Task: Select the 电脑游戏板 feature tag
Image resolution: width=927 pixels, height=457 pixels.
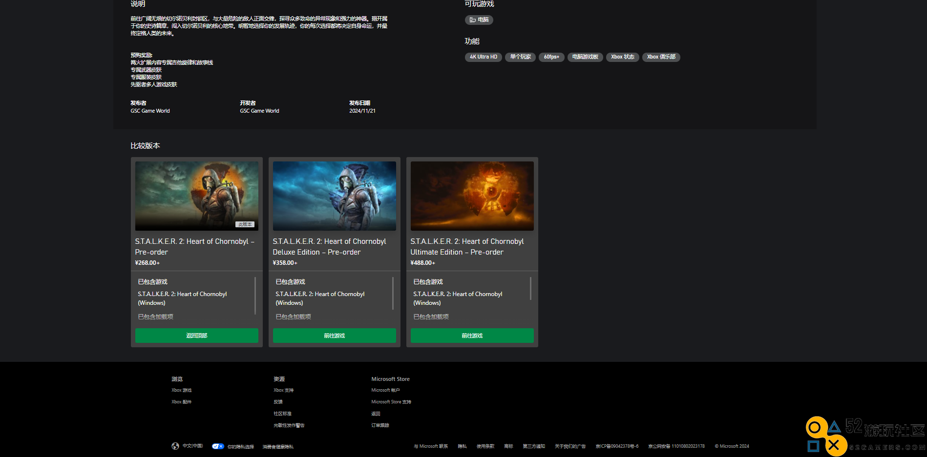Action: pyautogui.click(x=585, y=57)
